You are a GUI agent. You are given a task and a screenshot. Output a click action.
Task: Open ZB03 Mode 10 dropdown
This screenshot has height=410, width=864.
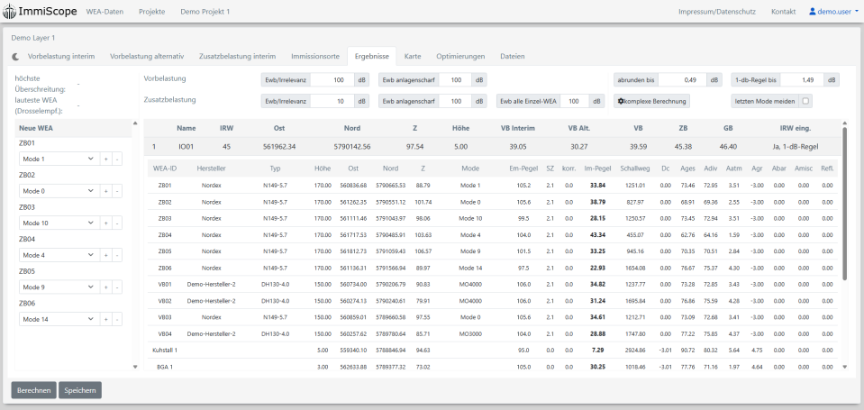click(x=59, y=223)
